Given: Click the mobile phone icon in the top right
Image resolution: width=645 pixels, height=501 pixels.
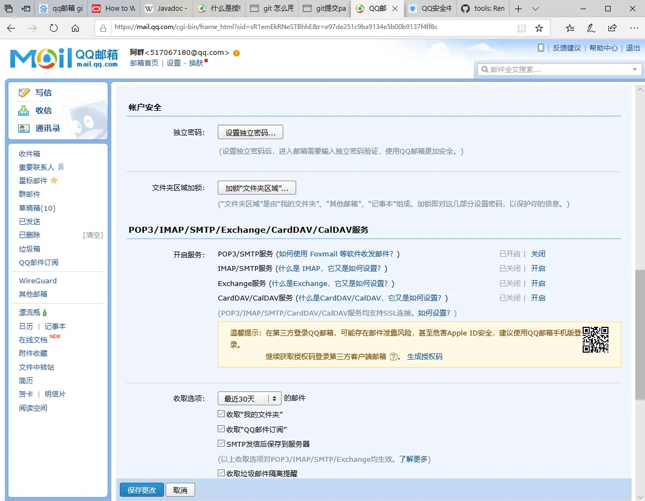Looking at the screenshot, I should click(541, 48).
